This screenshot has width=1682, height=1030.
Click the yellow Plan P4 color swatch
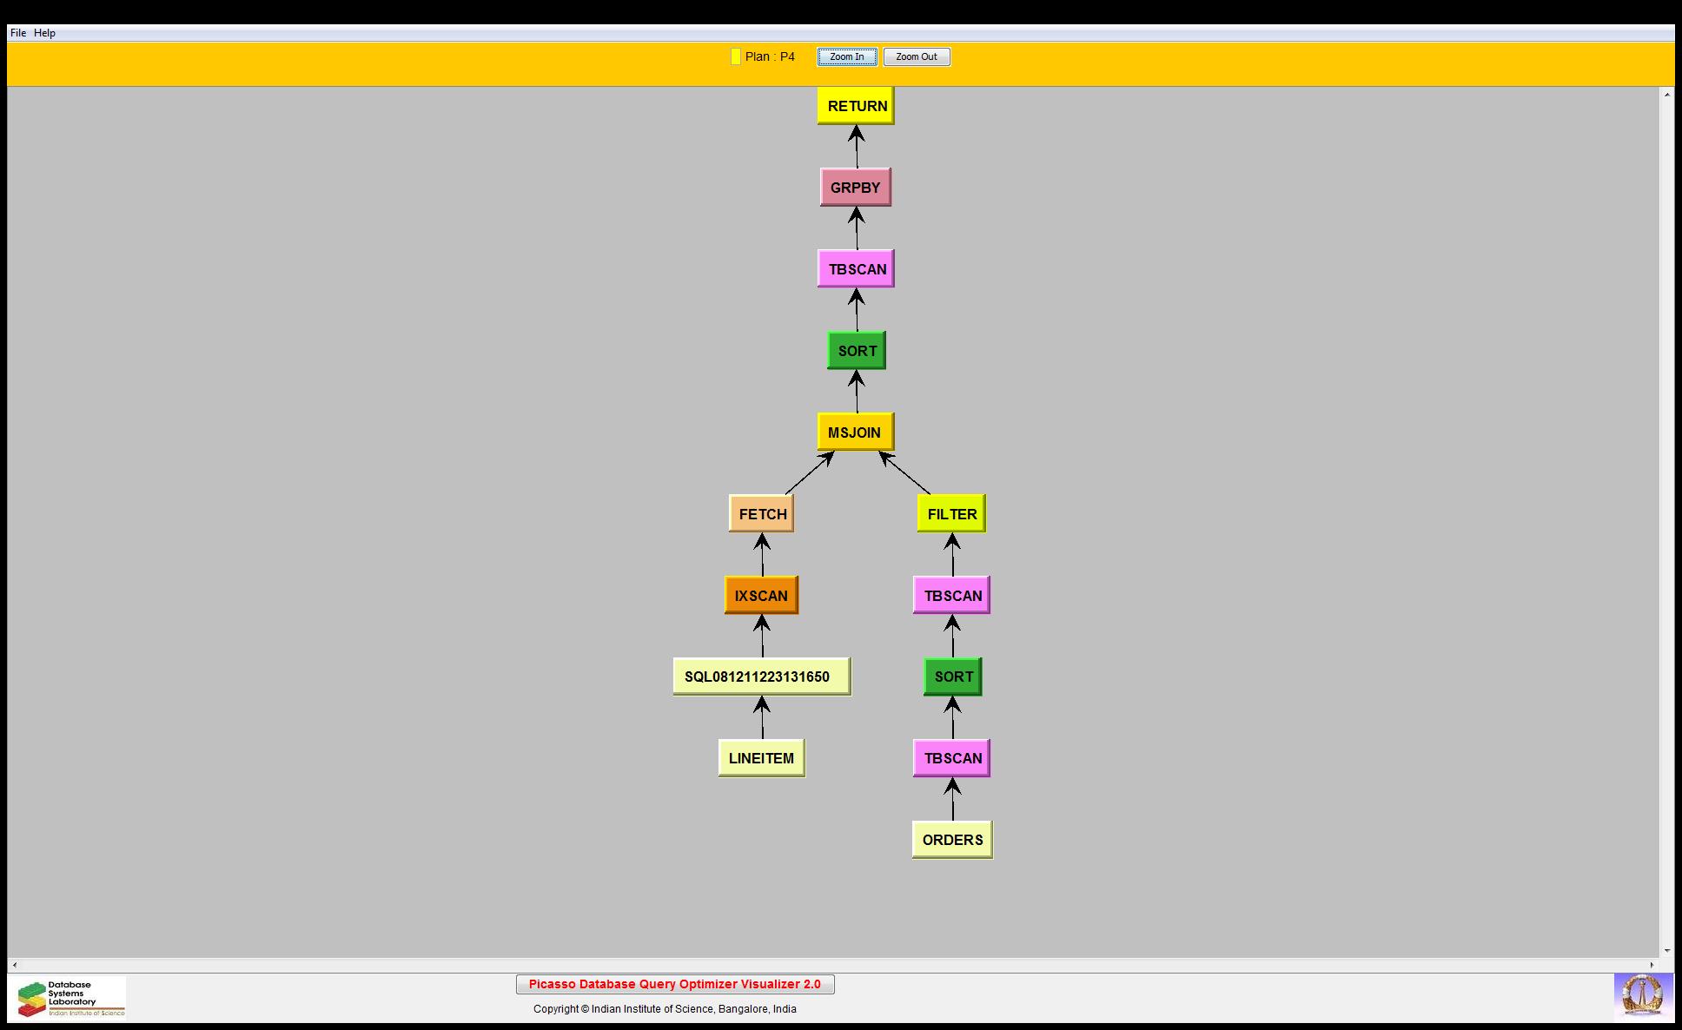736,56
